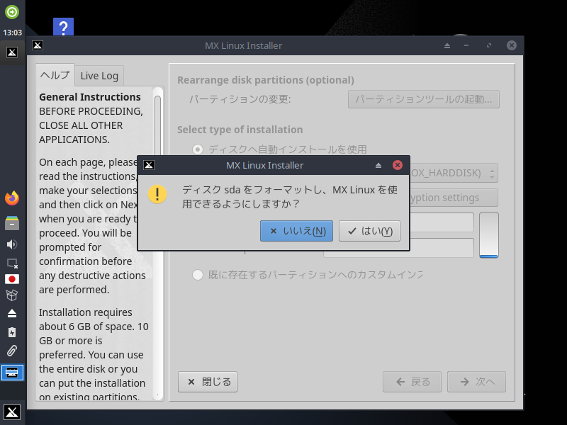Open the blue question mark desktop icon
Image resolution: width=567 pixels, height=425 pixels.
(x=63, y=27)
